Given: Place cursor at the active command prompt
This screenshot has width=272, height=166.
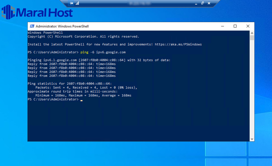Looking at the screenshot, I should (81, 99).
